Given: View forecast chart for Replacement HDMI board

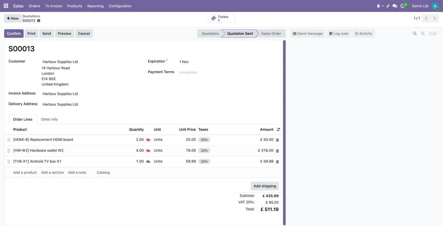Looking at the screenshot, I should 148,140.
